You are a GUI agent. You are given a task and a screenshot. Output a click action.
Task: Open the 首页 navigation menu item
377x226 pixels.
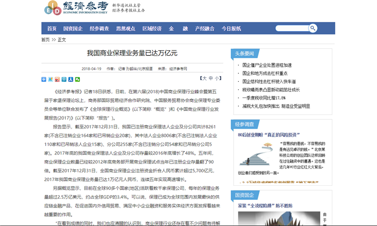(52, 29)
